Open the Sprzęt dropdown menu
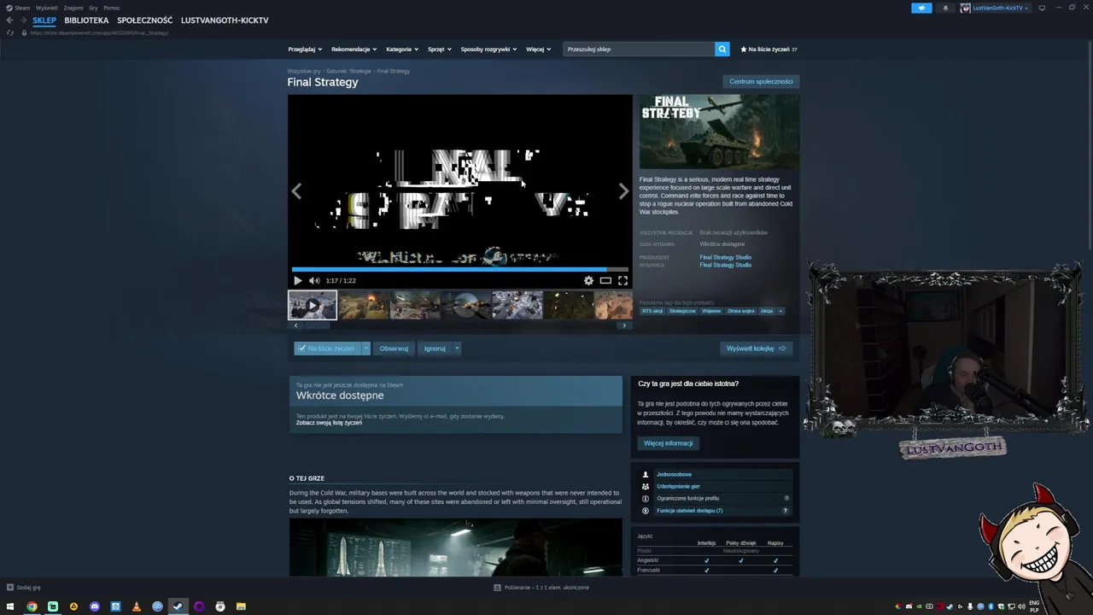The image size is (1093, 615). [440, 49]
